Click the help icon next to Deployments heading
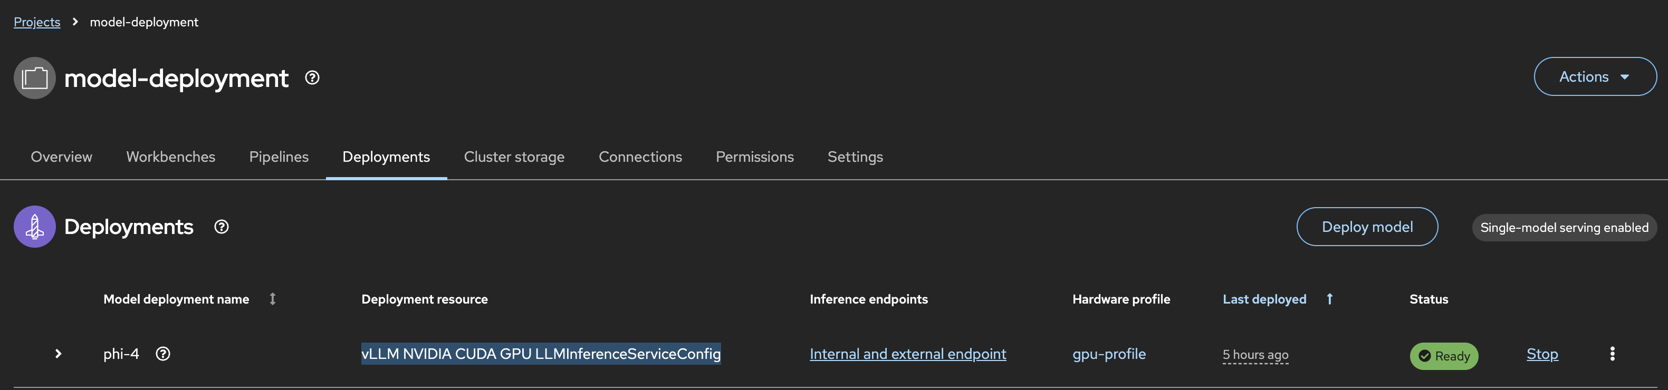 pos(222,227)
